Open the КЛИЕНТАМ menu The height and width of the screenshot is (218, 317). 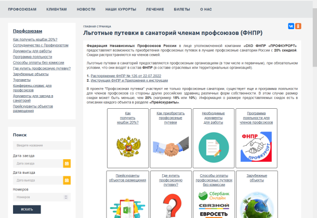[57, 9]
